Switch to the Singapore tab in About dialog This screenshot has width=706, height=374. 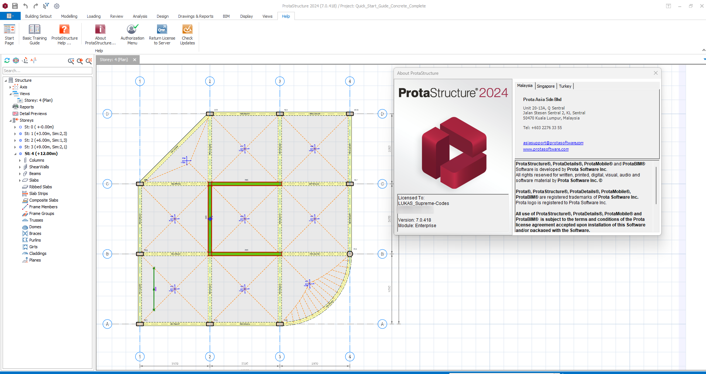[x=546, y=86]
